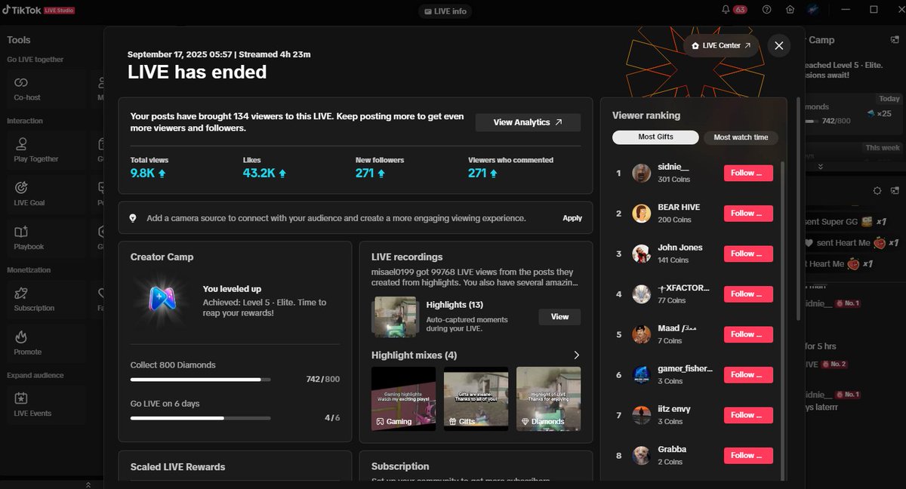The image size is (906, 489).
Task: Click View Analytics
Action: coord(528,121)
